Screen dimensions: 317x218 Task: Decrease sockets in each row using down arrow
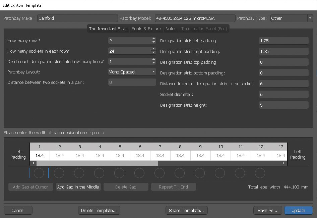point(153,53)
